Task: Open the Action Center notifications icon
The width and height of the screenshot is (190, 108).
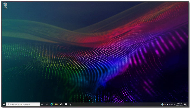Action: pos(185,104)
